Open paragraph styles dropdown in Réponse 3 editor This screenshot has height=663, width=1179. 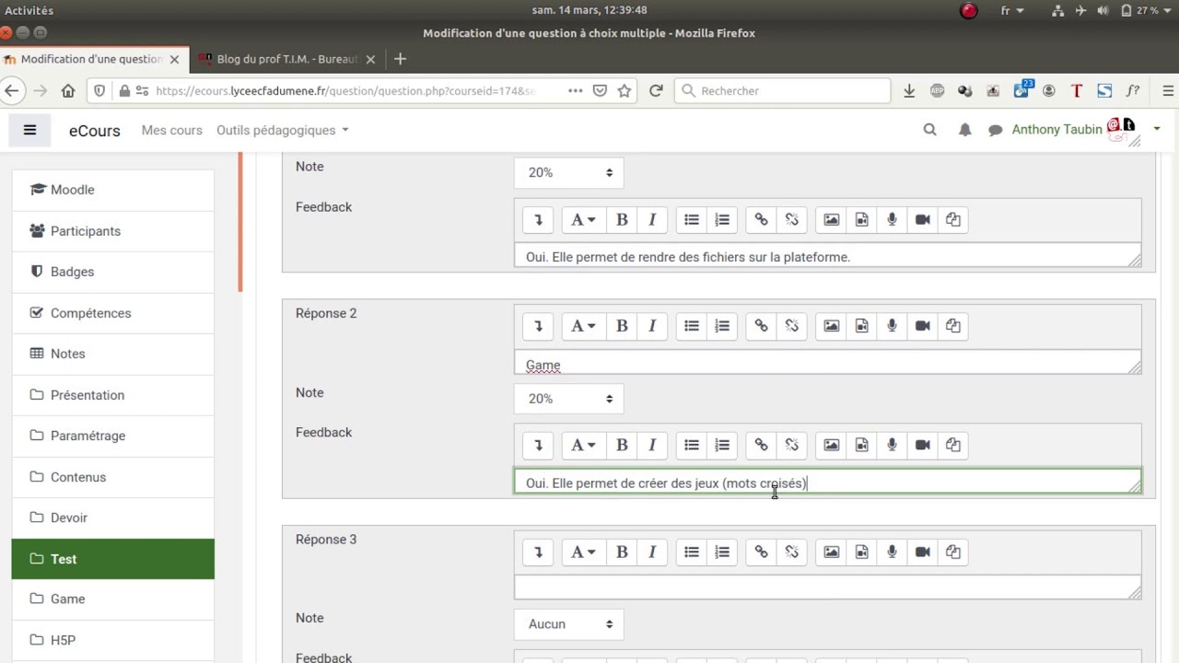click(583, 552)
